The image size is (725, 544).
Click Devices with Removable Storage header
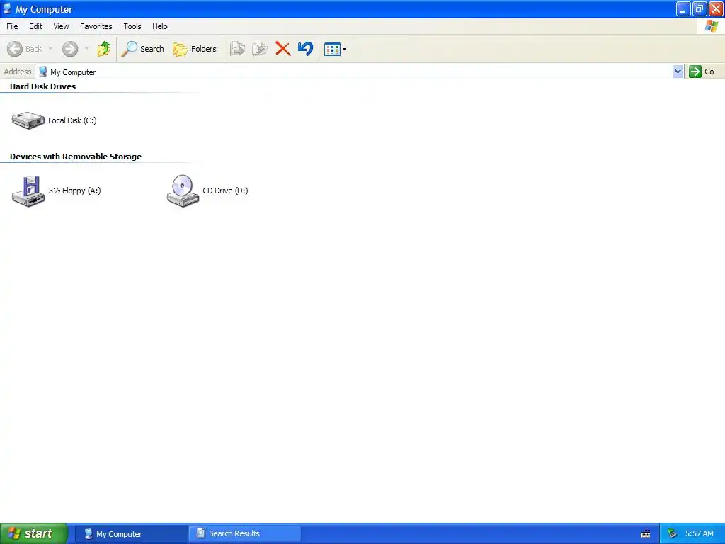pos(75,157)
